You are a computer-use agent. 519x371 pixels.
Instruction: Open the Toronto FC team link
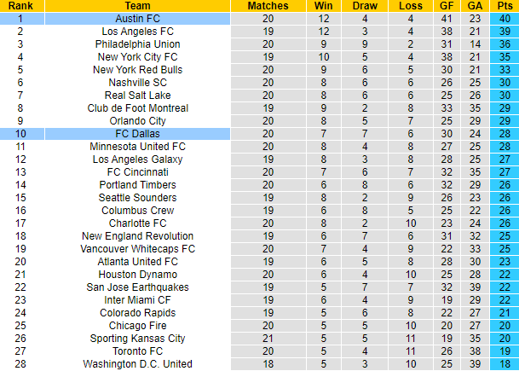tap(137, 351)
